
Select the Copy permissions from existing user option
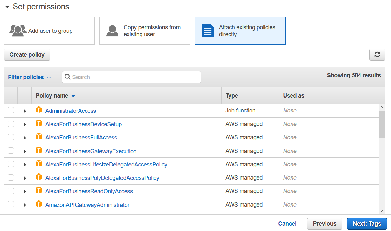(145, 31)
